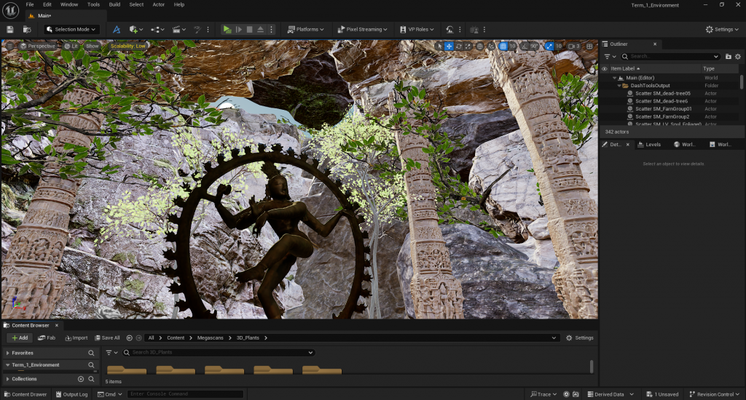Open the viewport hamburger options menu
Screen dimensions: 746x400
point(10,46)
